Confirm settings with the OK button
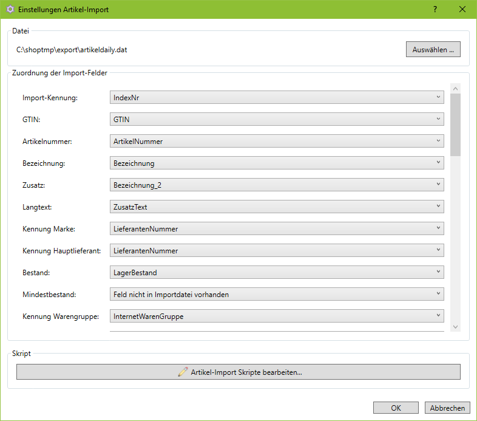The height and width of the screenshot is (421, 477). [x=396, y=408]
